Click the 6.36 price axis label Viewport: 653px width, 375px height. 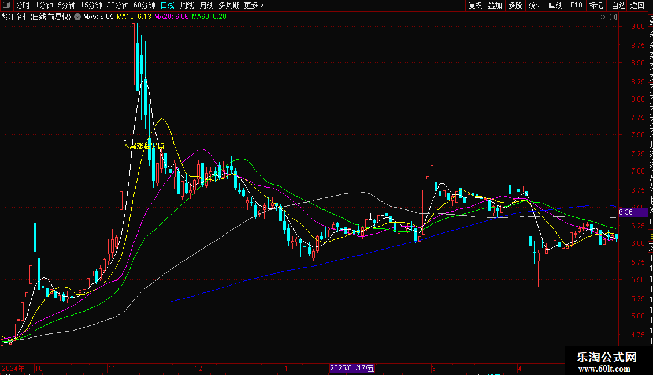625,212
